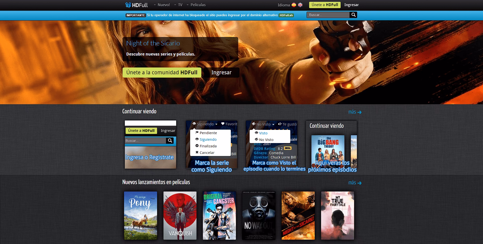
Task: Select the Ingresa o Regístrate tutorial image
Action: pos(150,145)
